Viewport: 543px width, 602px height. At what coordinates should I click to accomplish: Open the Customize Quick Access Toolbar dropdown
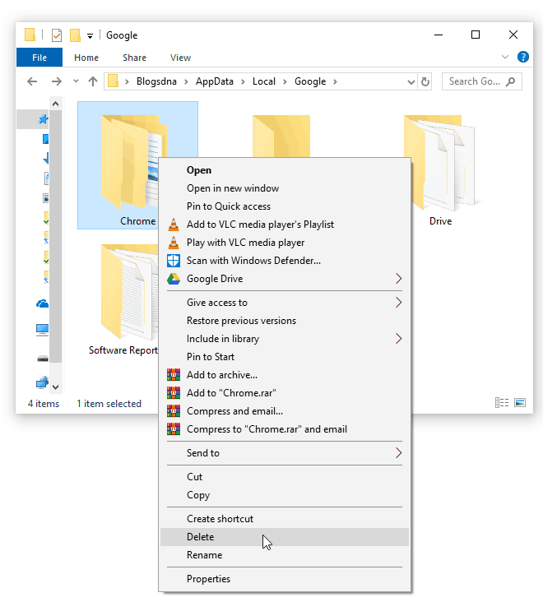tap(90, 36)
